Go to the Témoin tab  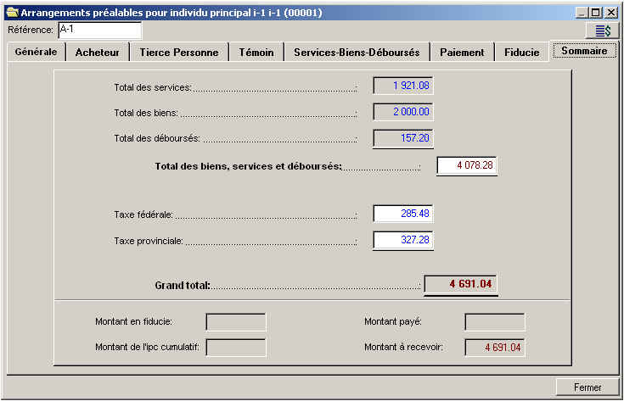click(x=256, y=53)
